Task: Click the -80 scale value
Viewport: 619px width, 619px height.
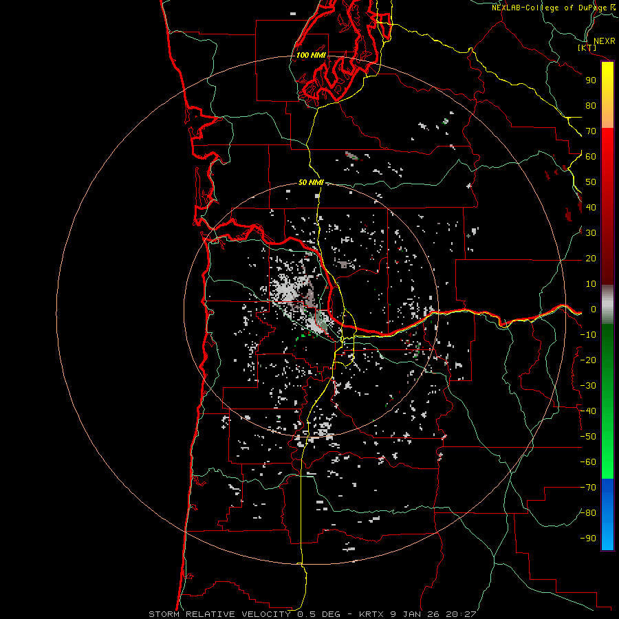Action: point(588,513)
